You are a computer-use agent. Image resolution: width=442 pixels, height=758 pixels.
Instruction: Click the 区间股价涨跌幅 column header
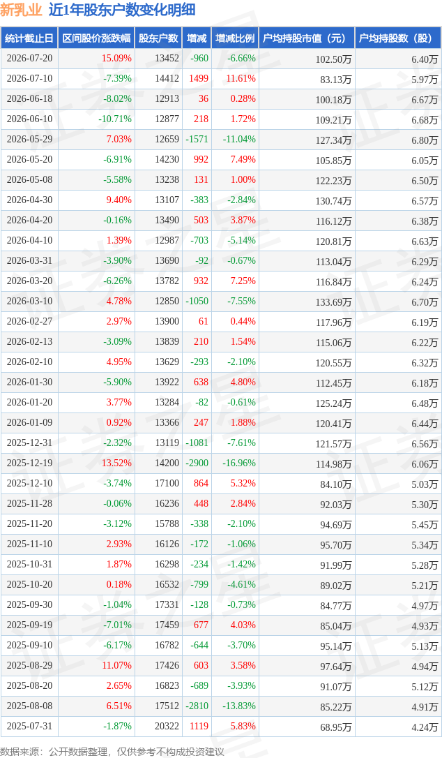click(x=96, y=38)
